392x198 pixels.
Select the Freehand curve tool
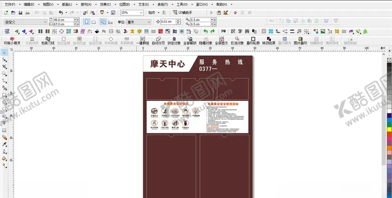click(4, 81)
